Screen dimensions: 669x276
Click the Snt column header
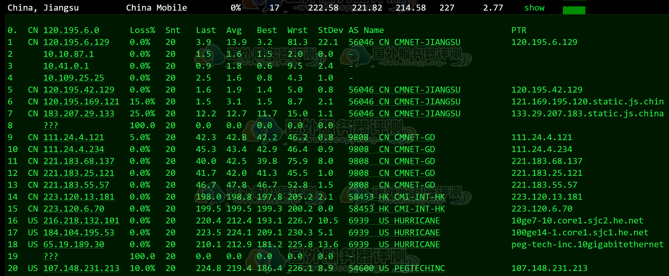[x=173, y=30]
